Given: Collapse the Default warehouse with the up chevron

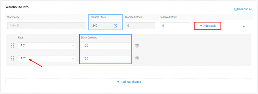Looking at the screenshot, I should pos(244,26).
